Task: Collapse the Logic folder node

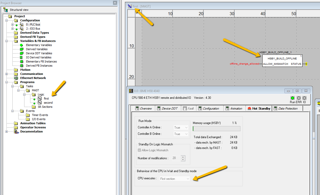Action: coord(24,94)
